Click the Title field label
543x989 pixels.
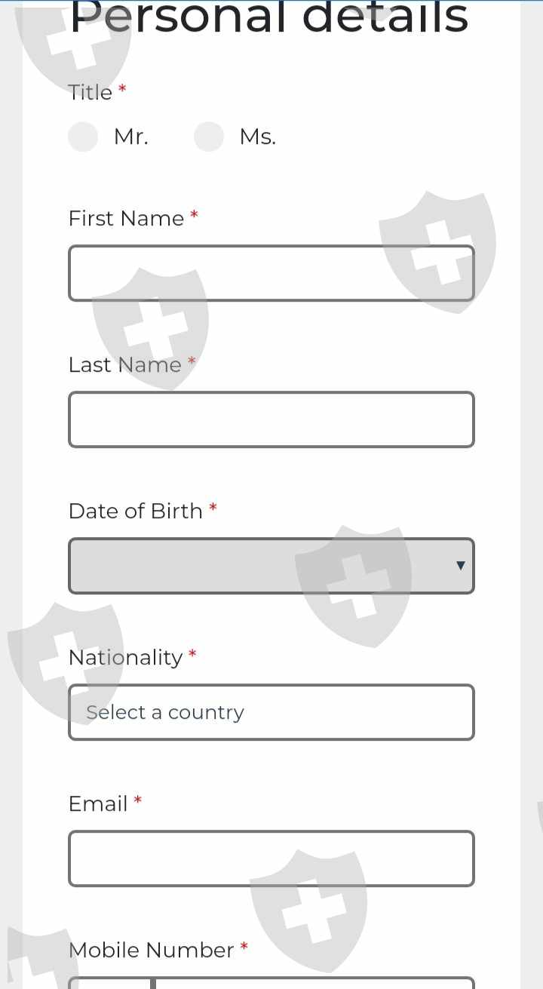pos(90,93)
